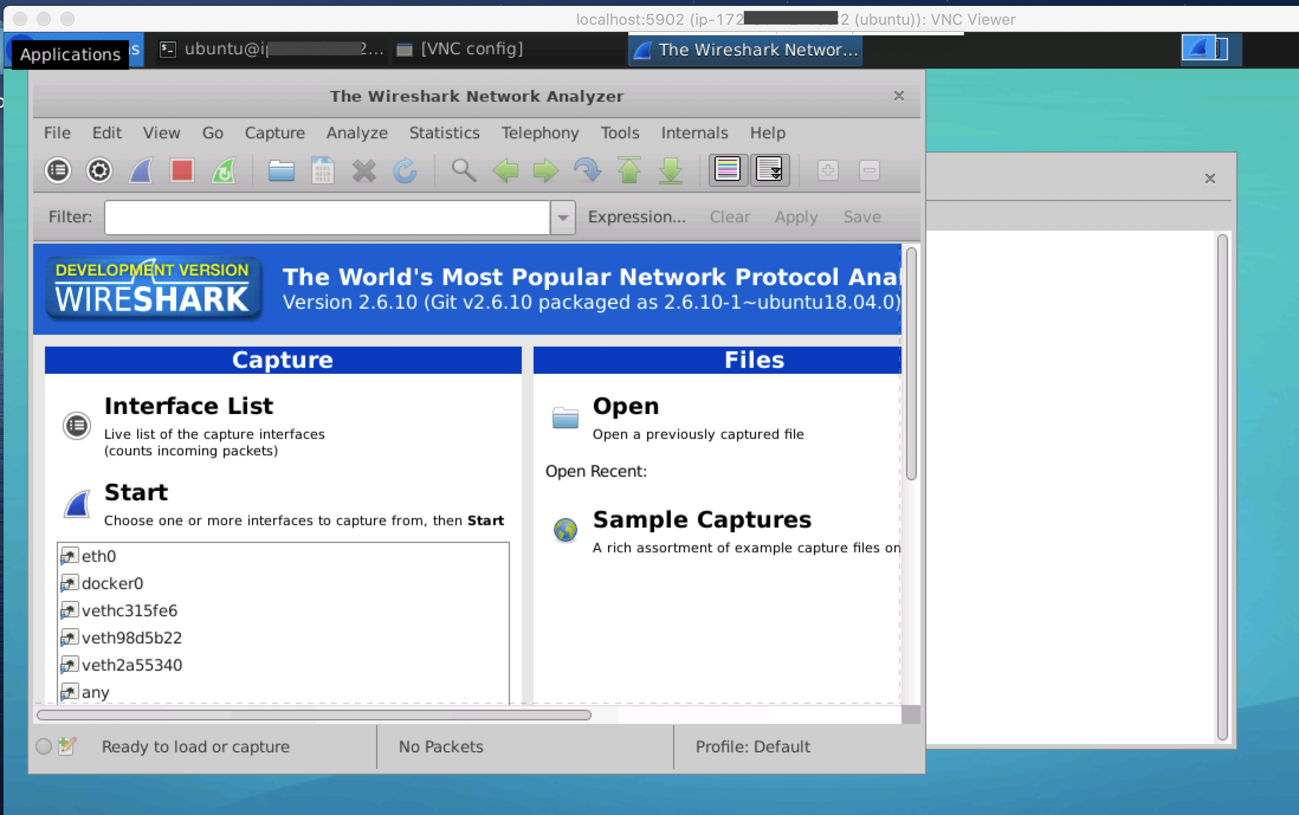Expand the Filter history dropdown arrow

tap(563, 218)
